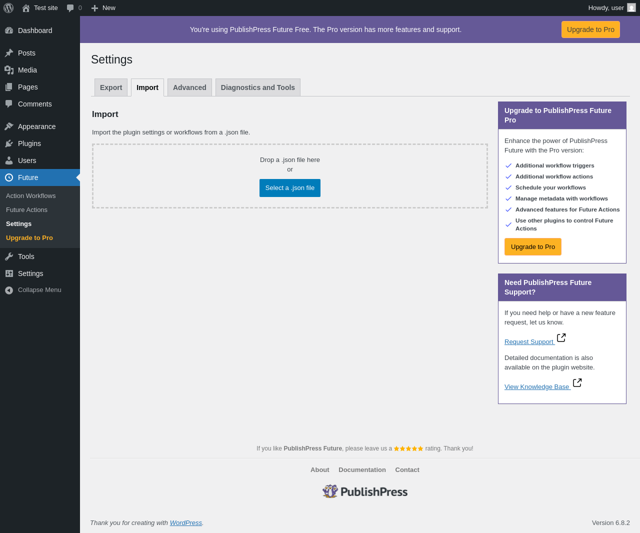Click the Plugins plug icon

pos(9,143)
